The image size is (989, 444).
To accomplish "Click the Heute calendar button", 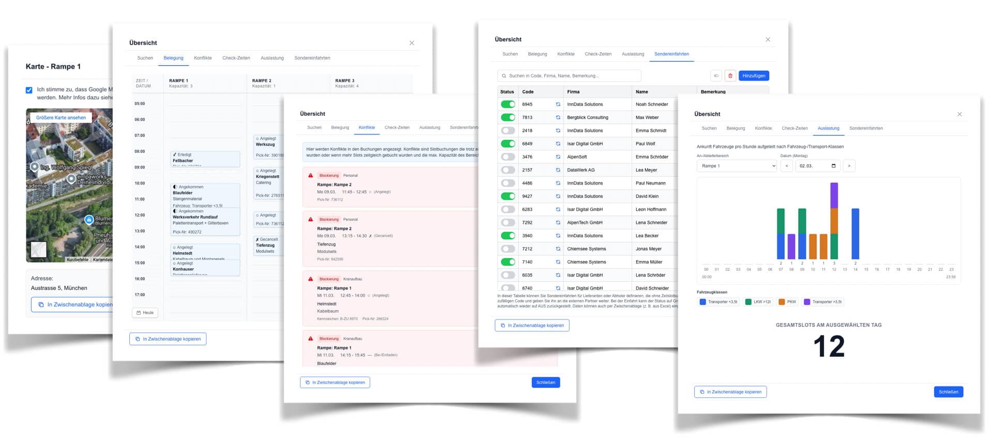I will point(145,313).
